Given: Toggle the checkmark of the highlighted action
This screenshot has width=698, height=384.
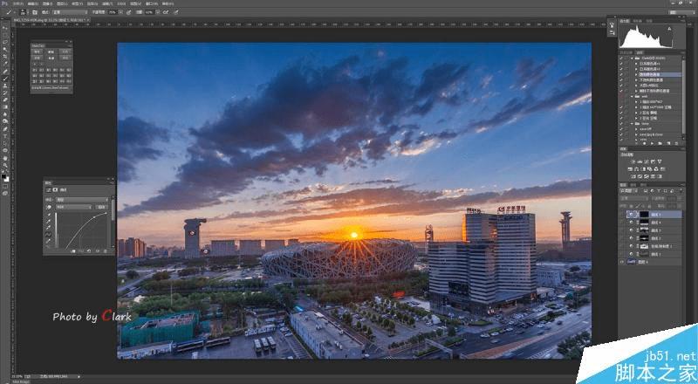Looking at the screenshot, I should [621, 74].
